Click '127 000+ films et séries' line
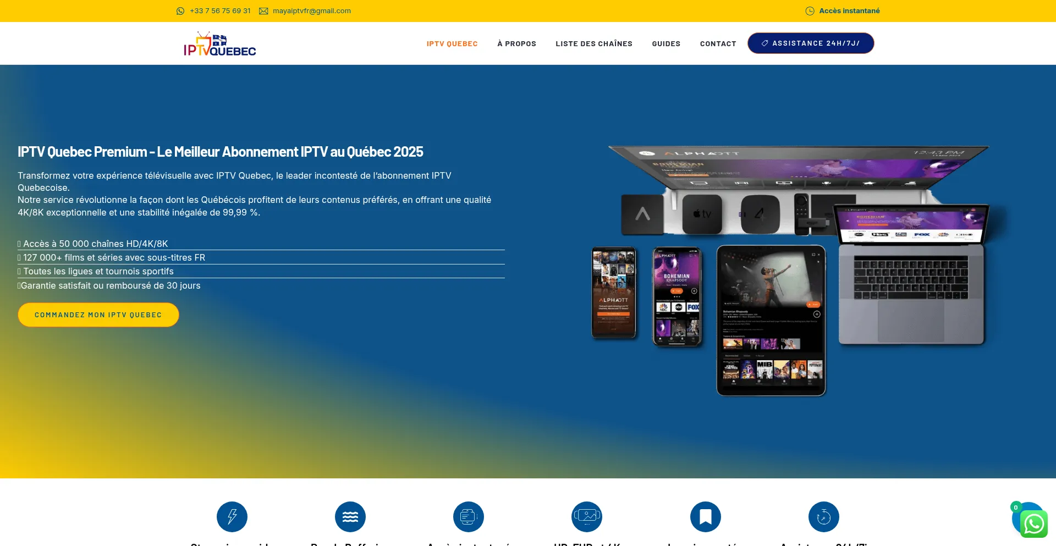Screen dimensions: 1056x546 (x=114, y=257)
